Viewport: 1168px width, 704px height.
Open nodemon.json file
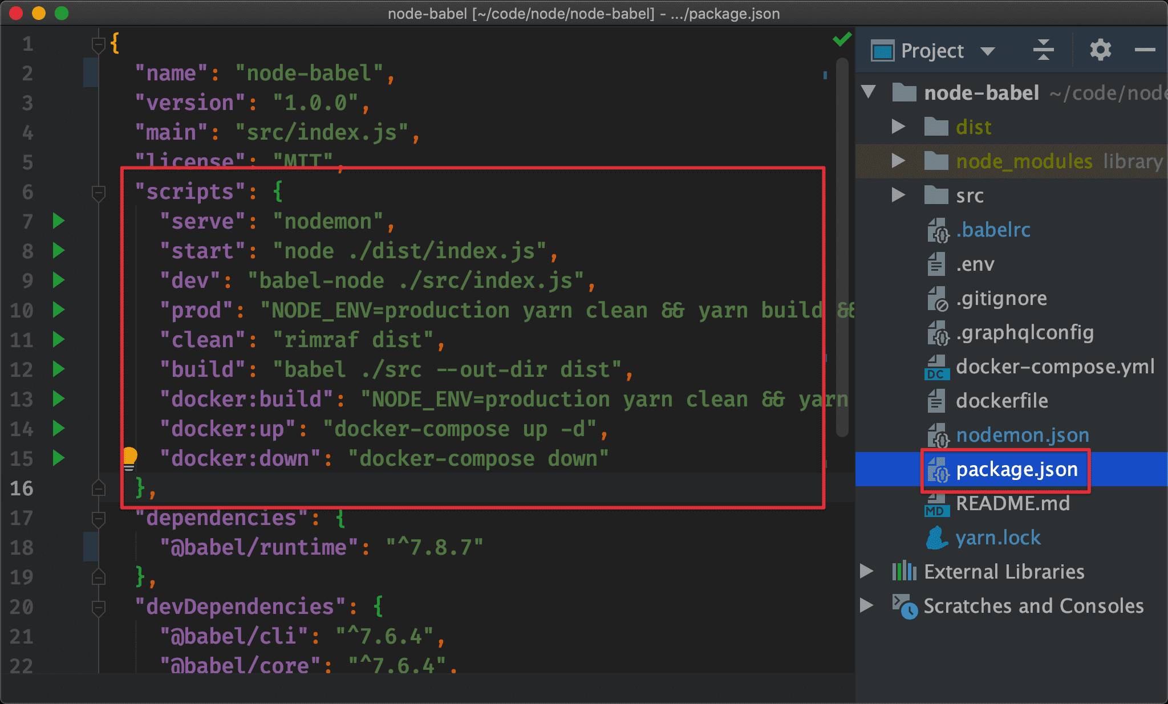coord(1023,435)
